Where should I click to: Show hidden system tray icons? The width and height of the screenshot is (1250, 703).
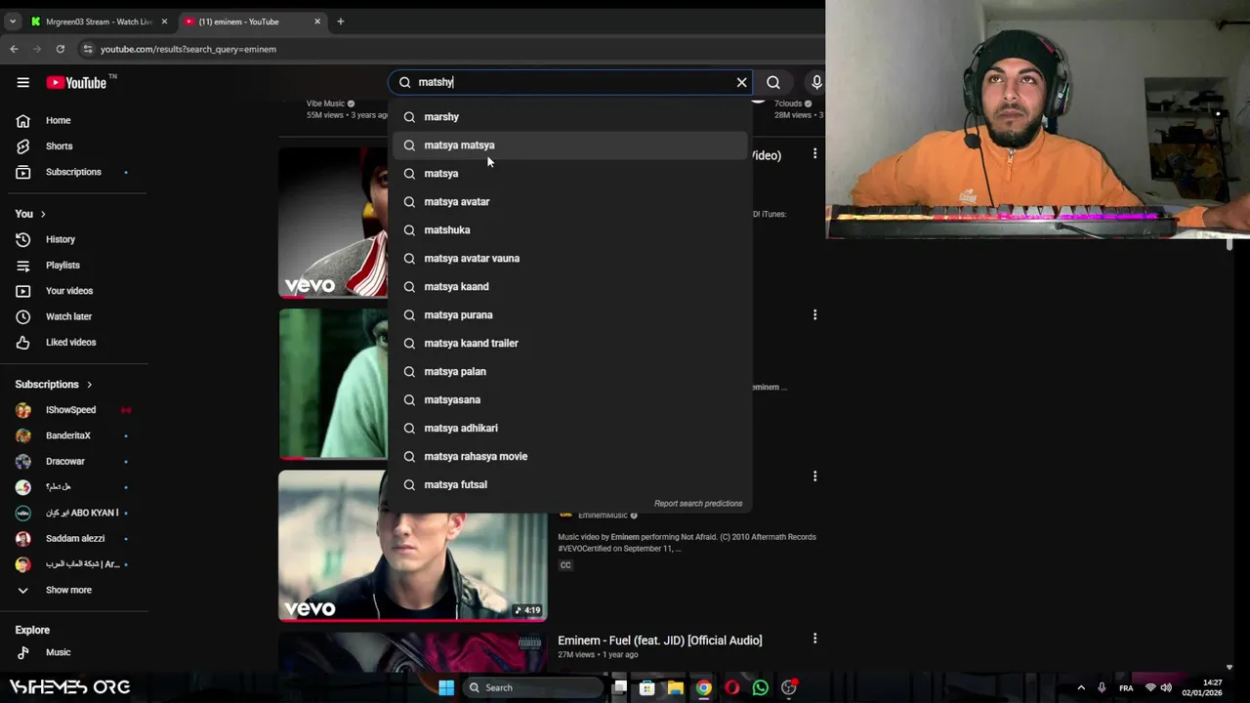tap(1081, 687)
